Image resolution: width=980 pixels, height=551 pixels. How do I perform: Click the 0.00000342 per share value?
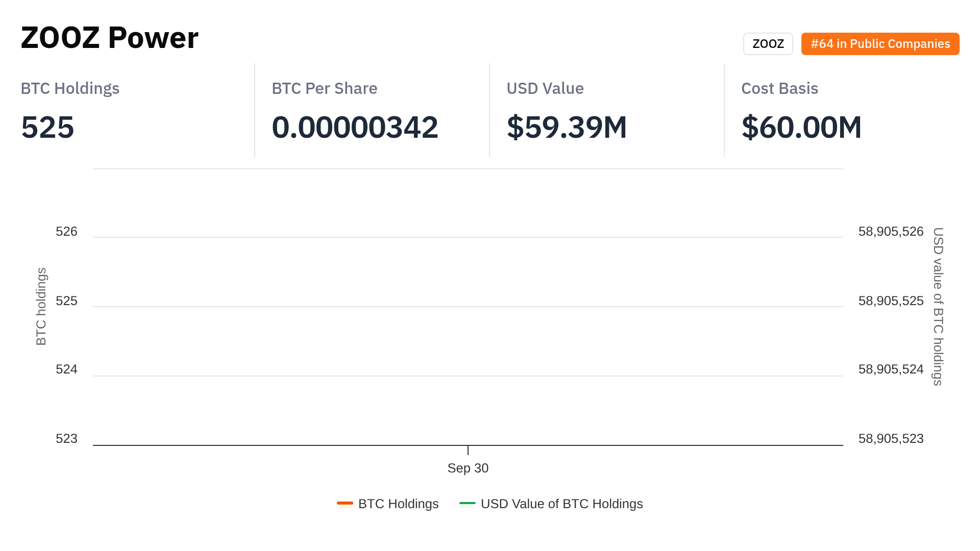click(x=355, y=127)
